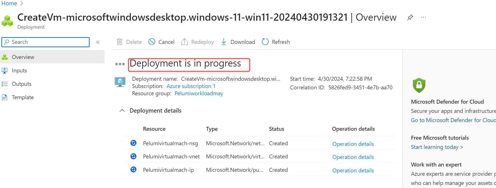Select Template in the sidebar
The image size is (496, 188).
23,97
